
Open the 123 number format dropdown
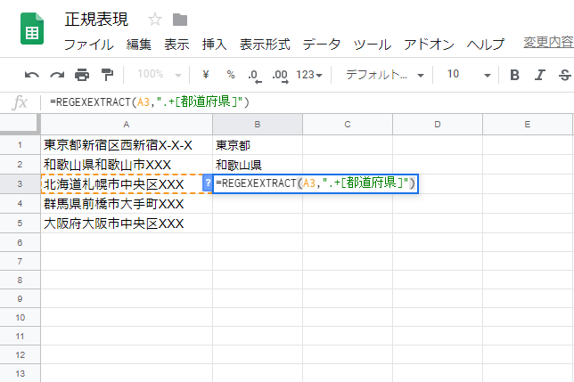click(309, 75)
